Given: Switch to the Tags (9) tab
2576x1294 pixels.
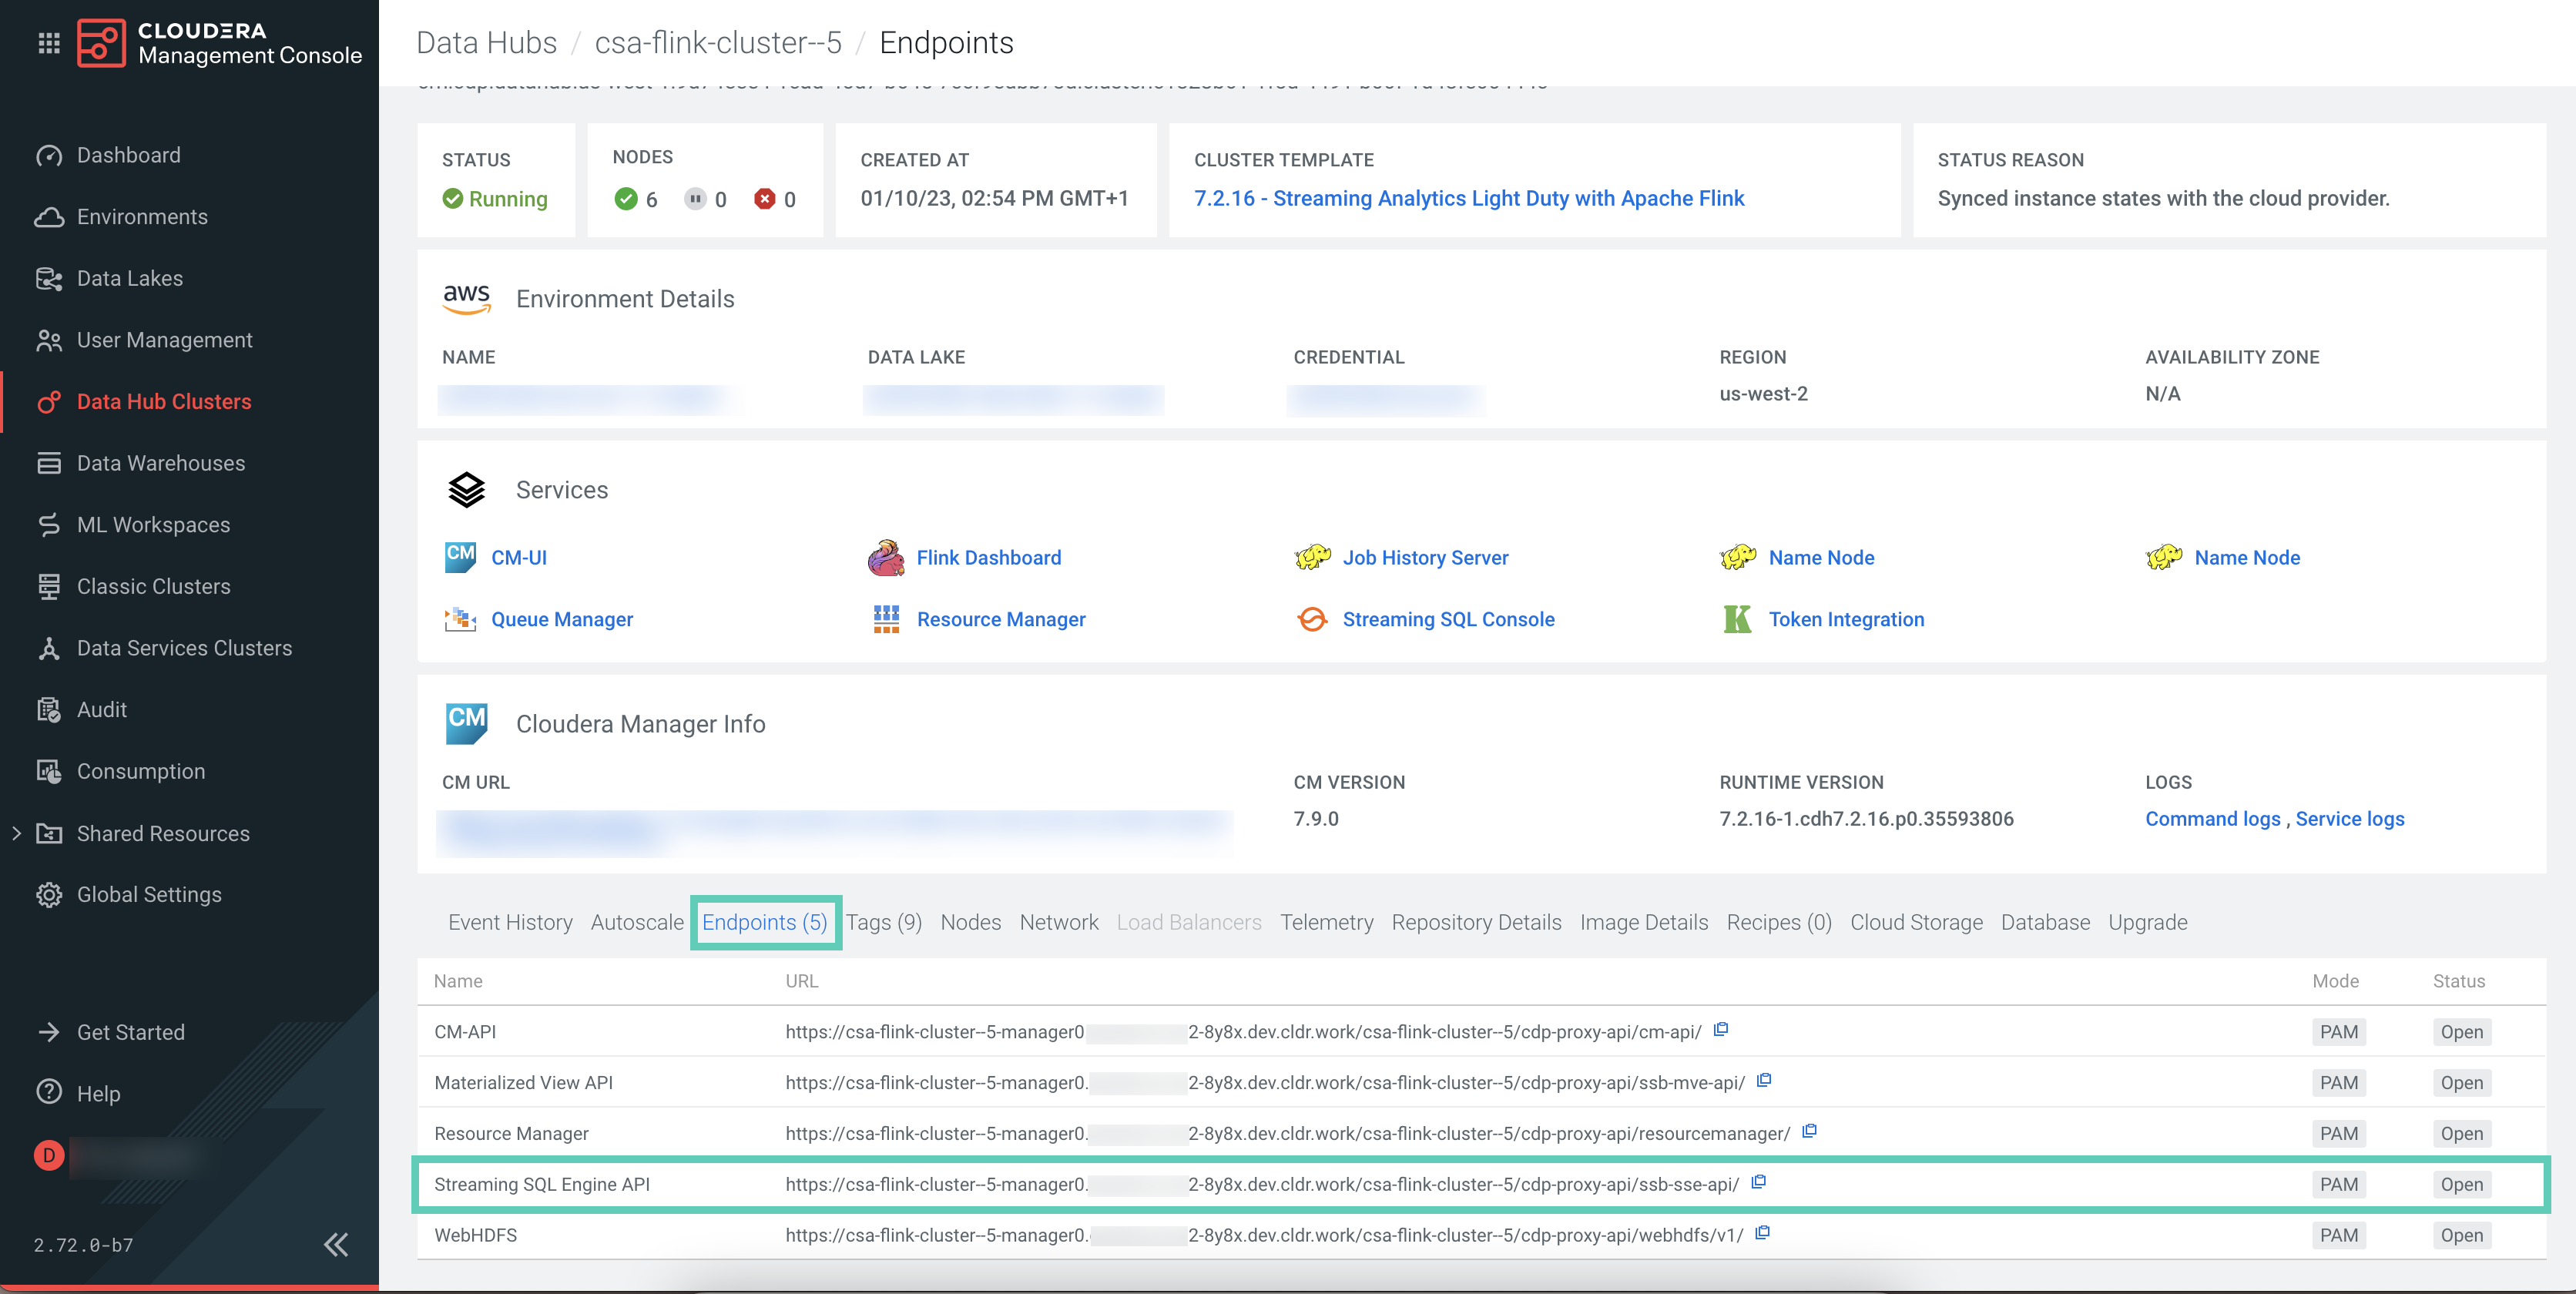Looking at the screenshot, I should (x=883, y=922).
